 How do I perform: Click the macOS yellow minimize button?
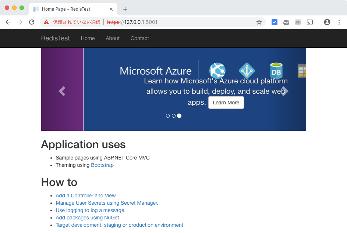click(x=14, y=8)
